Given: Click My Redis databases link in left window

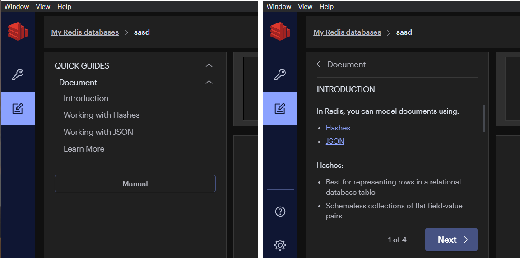Looking at the screenshot, I should [85, 32].
